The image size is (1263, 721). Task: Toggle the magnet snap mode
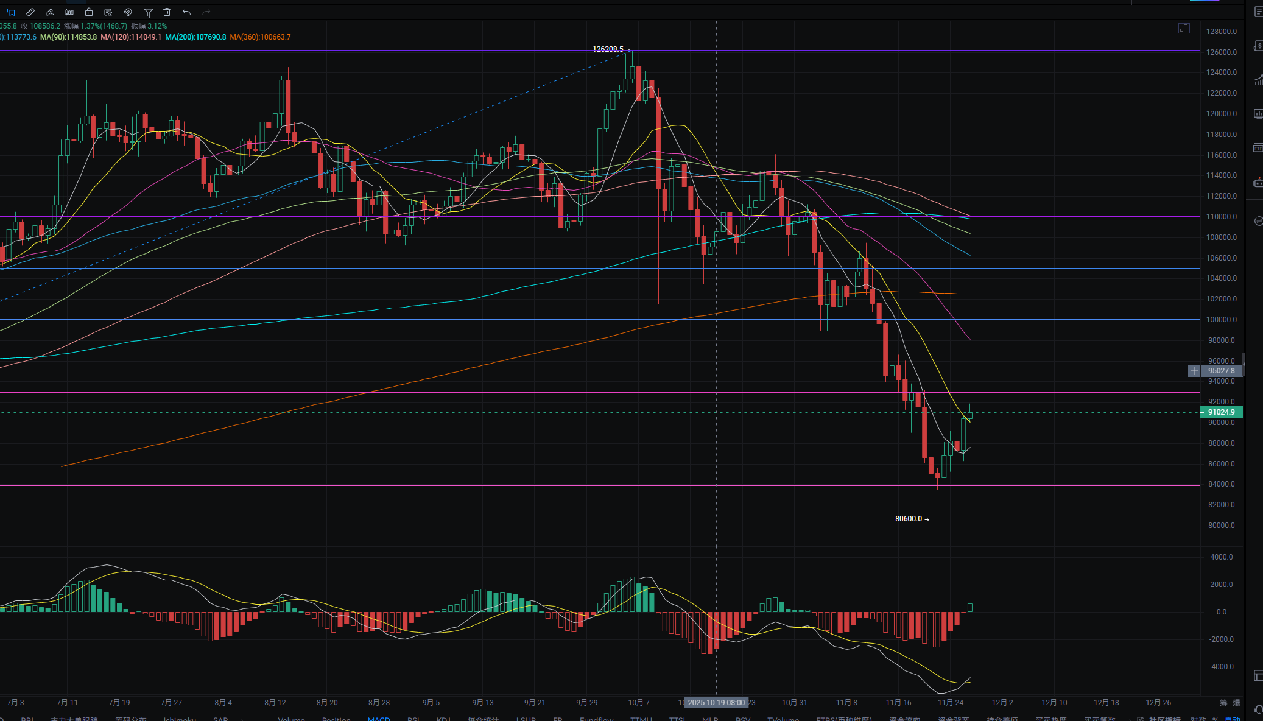[128, 12]
